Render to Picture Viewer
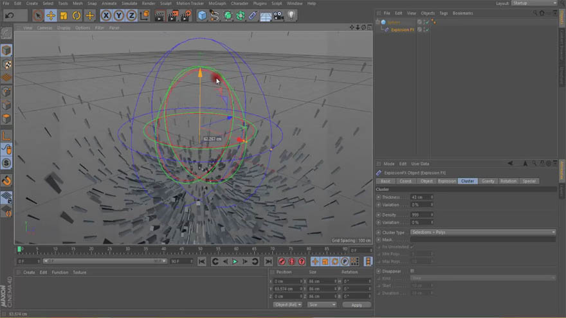Viewport: 566px width, 318px height. (172, 15)
